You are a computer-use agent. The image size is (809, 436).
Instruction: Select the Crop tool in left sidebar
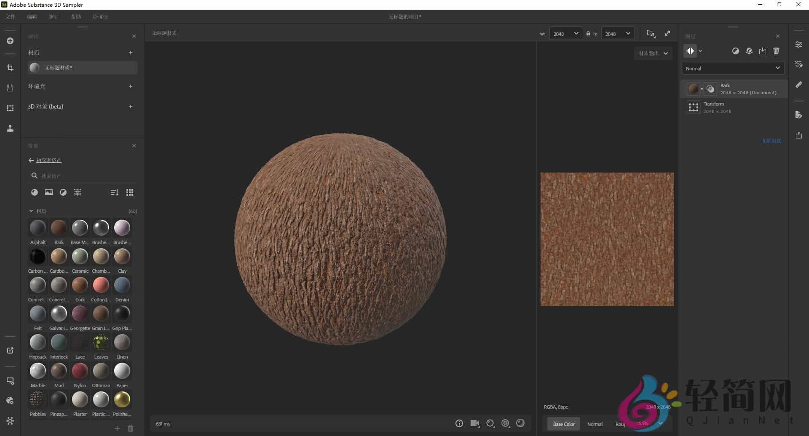10,68
